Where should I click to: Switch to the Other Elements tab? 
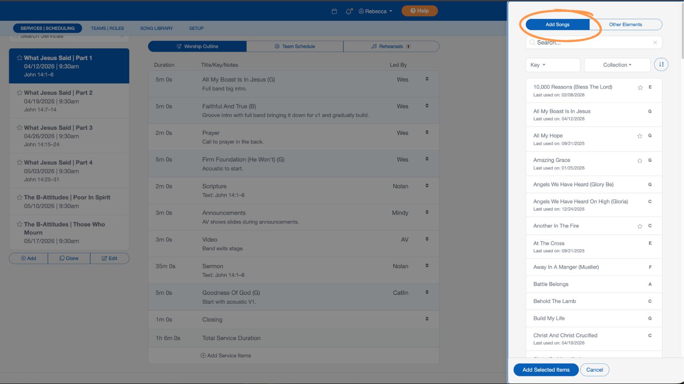click(625, 25)
